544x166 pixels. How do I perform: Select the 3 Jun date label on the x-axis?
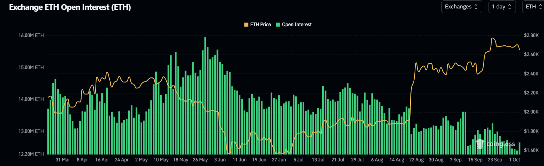pyautogui.click(x=220, y=159)
